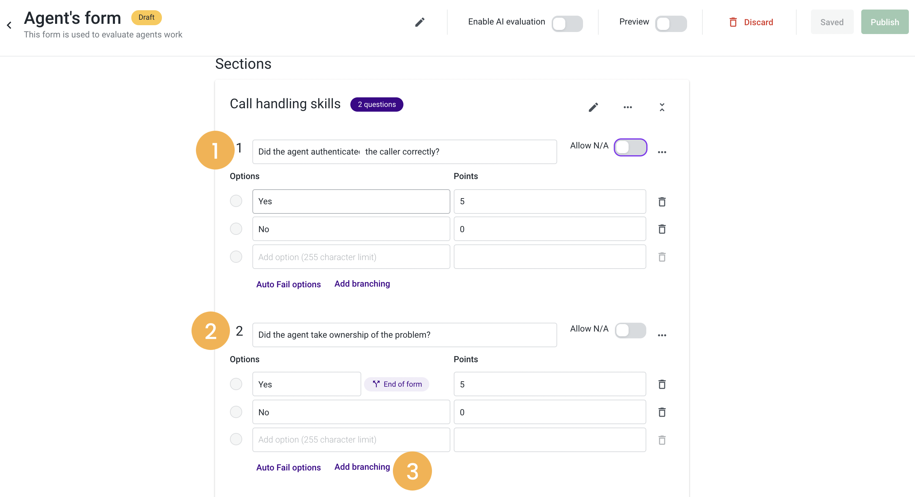Click the trash icon next to Yes option
This screenshot has height=497, width=915.
tap(662, 201)
